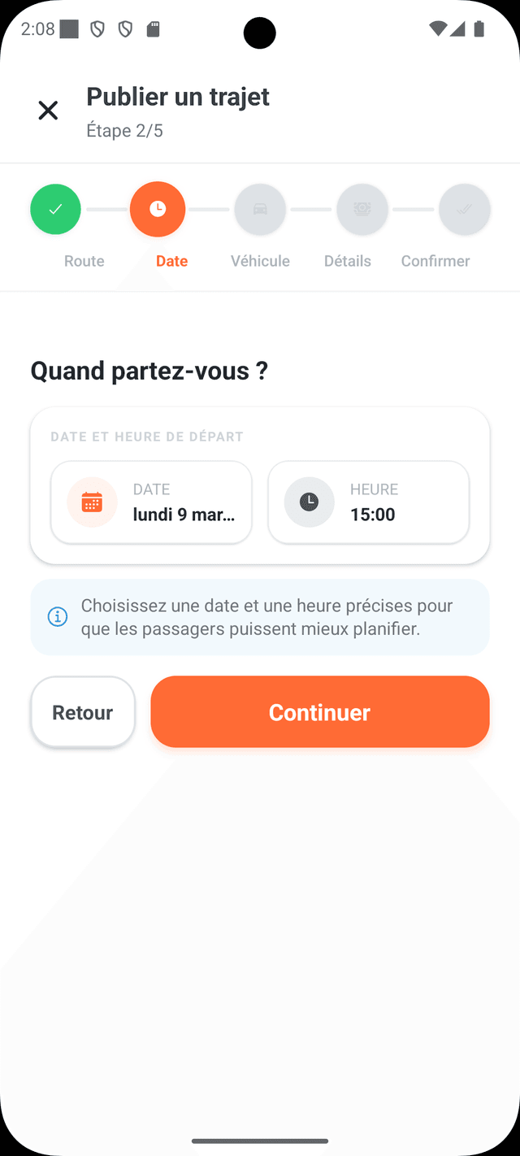Click the calendar icon in the DATE field
This screenshot has height=1156, width=520.
pyautogui.click(x=91, y=502)
